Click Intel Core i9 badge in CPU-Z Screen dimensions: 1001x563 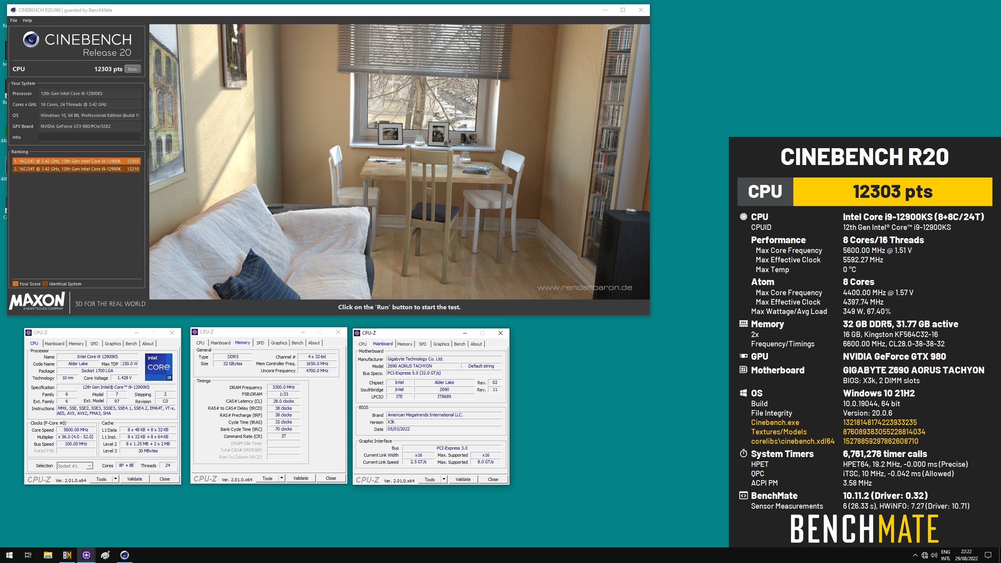(x=159, y=367)
